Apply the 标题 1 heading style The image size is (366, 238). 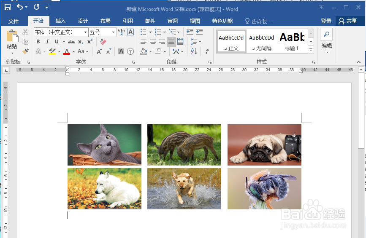tap(292, 42)
